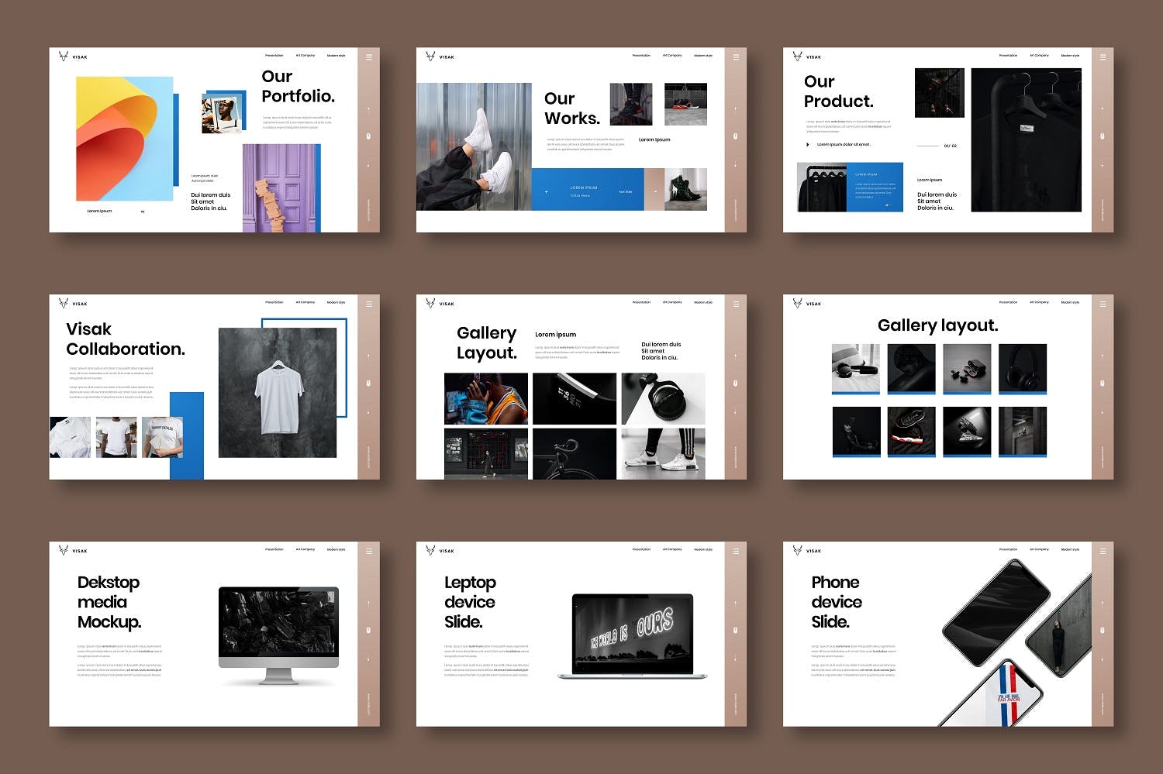Click mouse scroll icon on Our Portfolio sidebar

point(368,136)
